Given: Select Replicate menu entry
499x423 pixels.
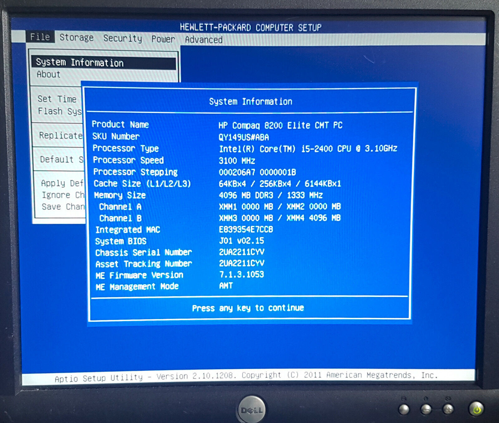Looking at the screenshot, I should click(x=61, y=135).
